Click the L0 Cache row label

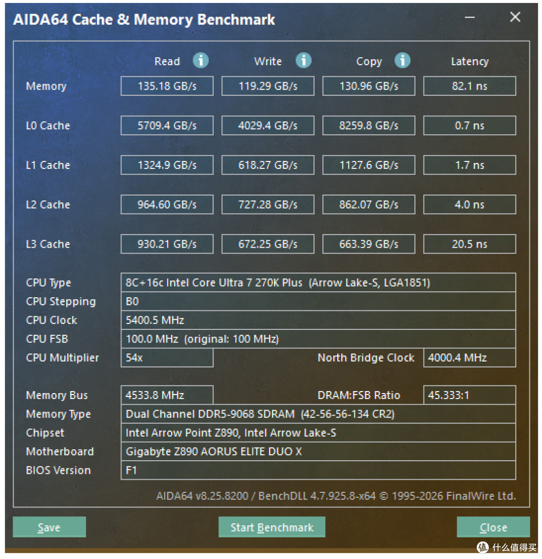coord(48,125)
